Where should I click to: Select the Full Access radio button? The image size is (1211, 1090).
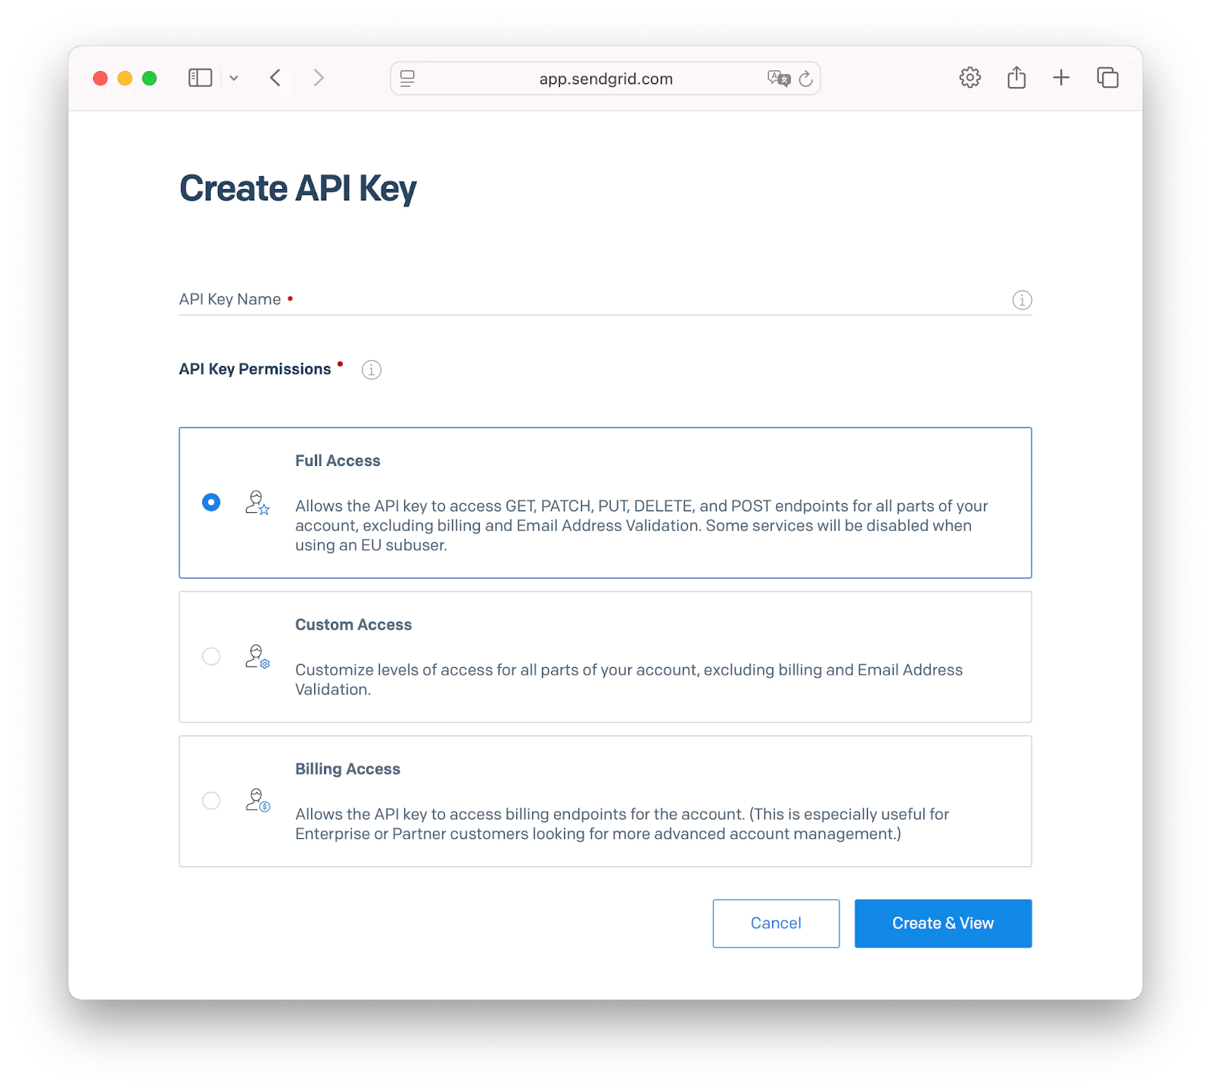[x=211, y=502]
